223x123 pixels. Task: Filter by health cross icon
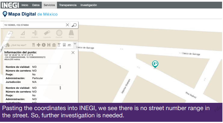(x=39, y=45)
